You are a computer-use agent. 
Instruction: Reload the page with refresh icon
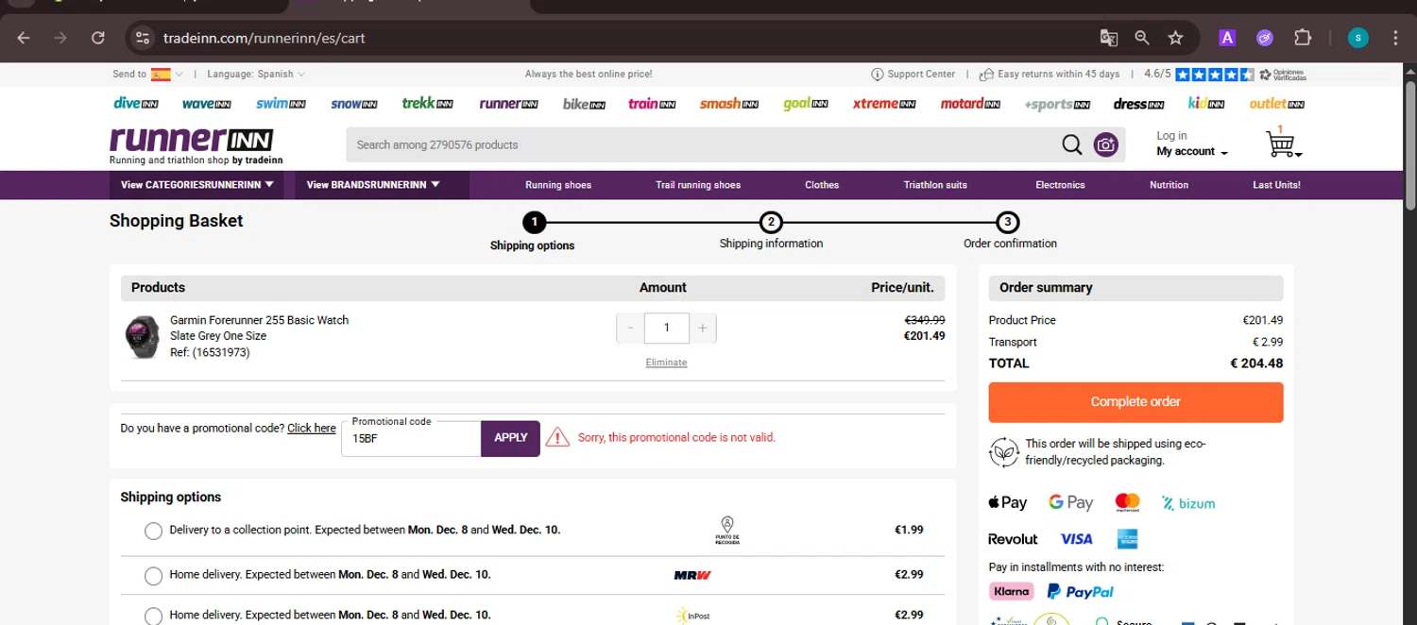coord(97,38)
